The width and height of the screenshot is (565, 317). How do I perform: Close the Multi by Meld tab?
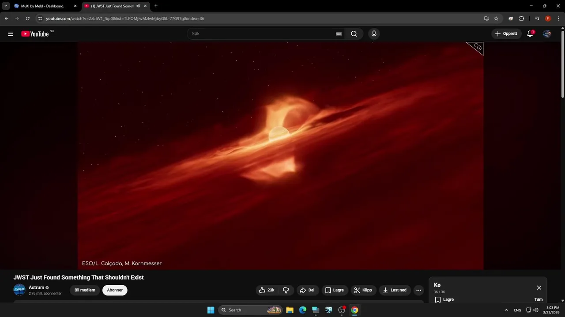[75, 6]
